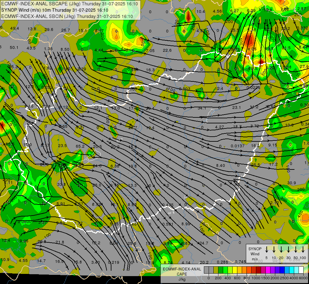Click the map value 13.3

click(x=132, y=185)
